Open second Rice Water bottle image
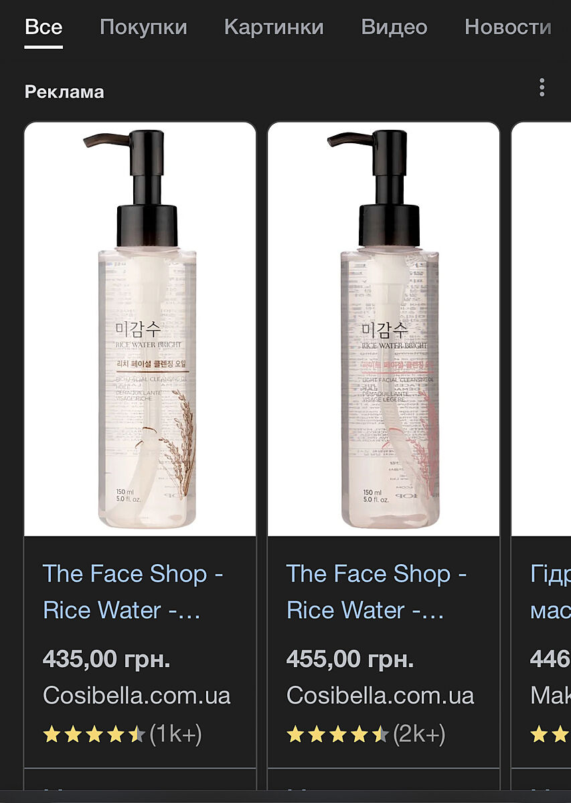The image size is (571, 803). [384, 329]
